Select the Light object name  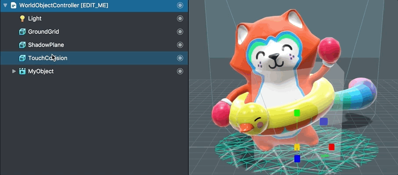[35, 18]
